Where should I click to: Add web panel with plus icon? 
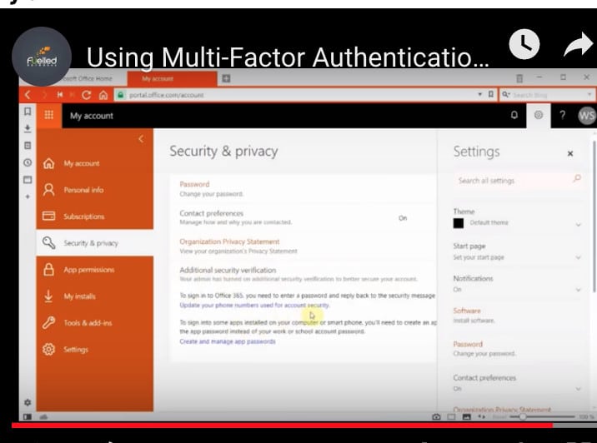pos(28,197)
